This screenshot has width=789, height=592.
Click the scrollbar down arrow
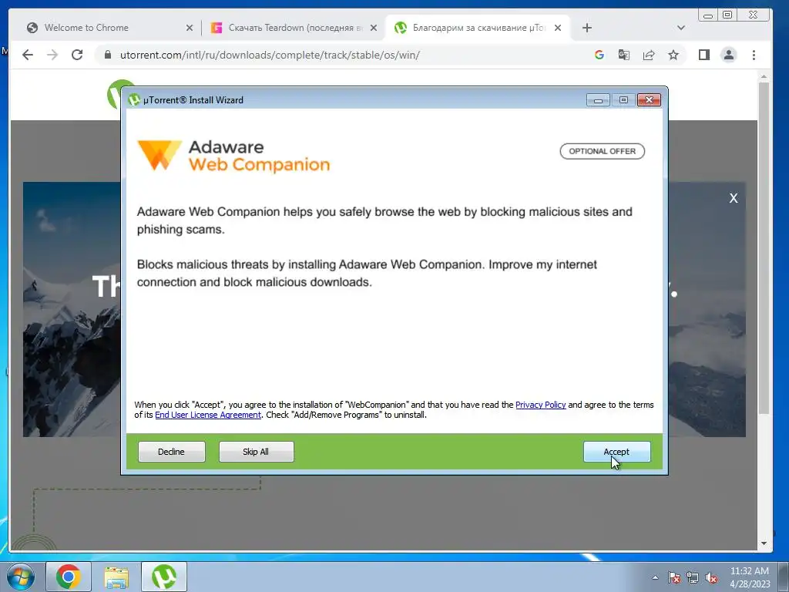764,543
